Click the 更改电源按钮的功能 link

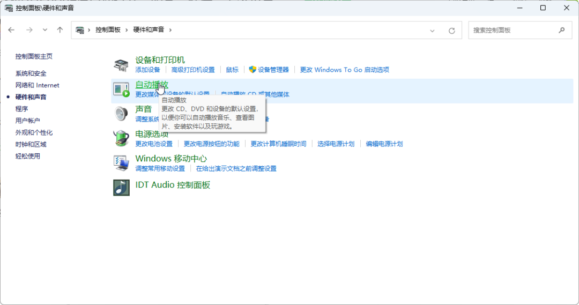(x=212, y=144)
